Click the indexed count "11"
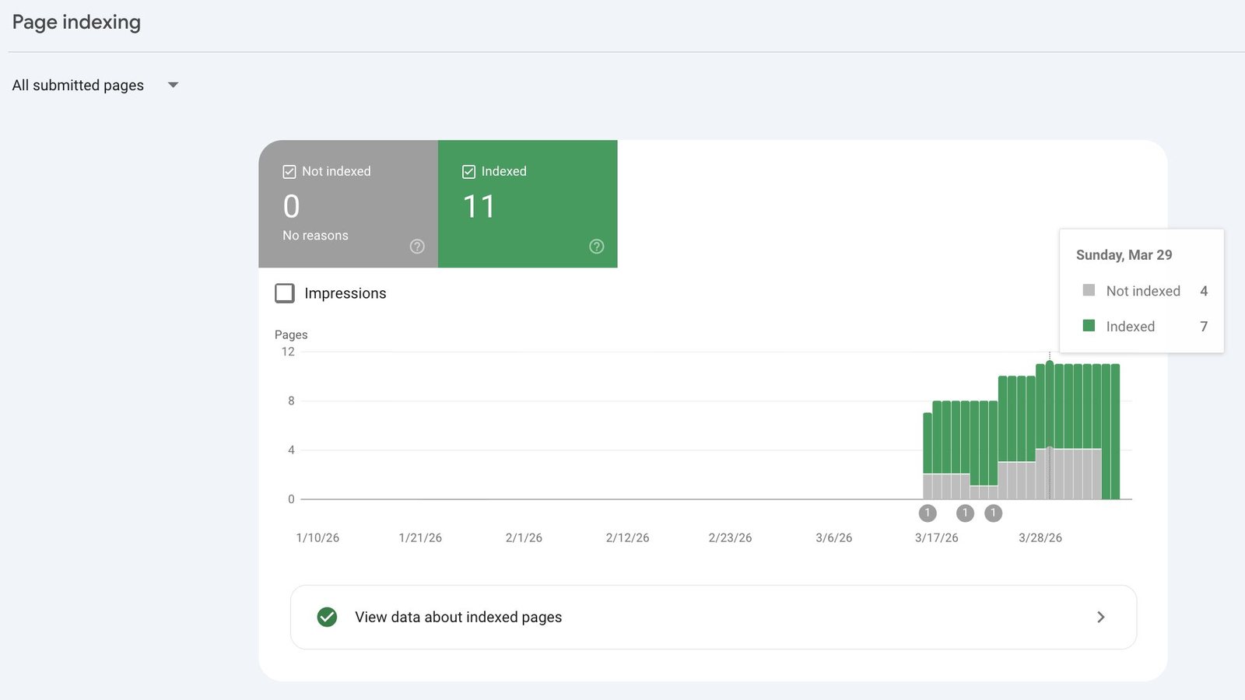The image size is (1245, 700). tap(479, 207)
